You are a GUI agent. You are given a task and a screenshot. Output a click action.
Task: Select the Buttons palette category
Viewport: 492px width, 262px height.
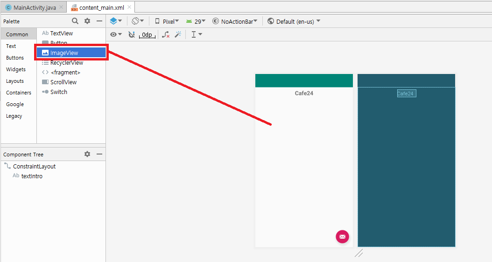[19, 58]
